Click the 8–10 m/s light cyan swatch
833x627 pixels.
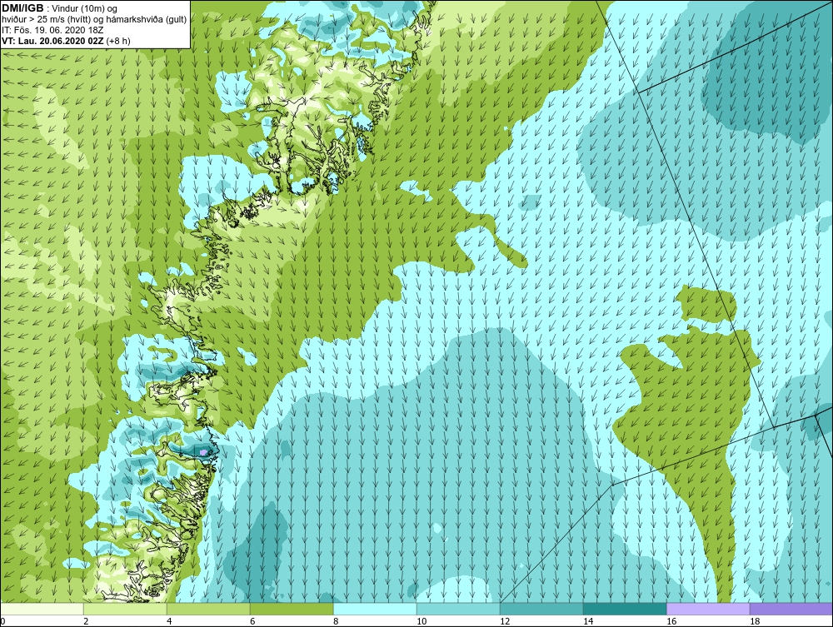[x=375, y=609]
